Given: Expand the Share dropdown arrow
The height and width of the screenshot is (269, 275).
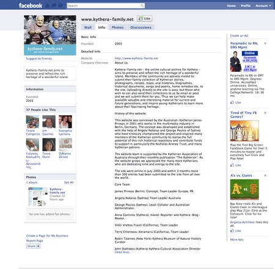Looking at the screenshot, I should (x=38, y=246).
